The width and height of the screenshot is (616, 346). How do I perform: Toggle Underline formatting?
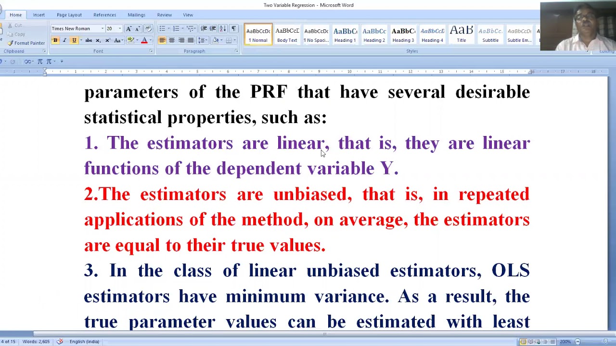[x=74, y=40]
